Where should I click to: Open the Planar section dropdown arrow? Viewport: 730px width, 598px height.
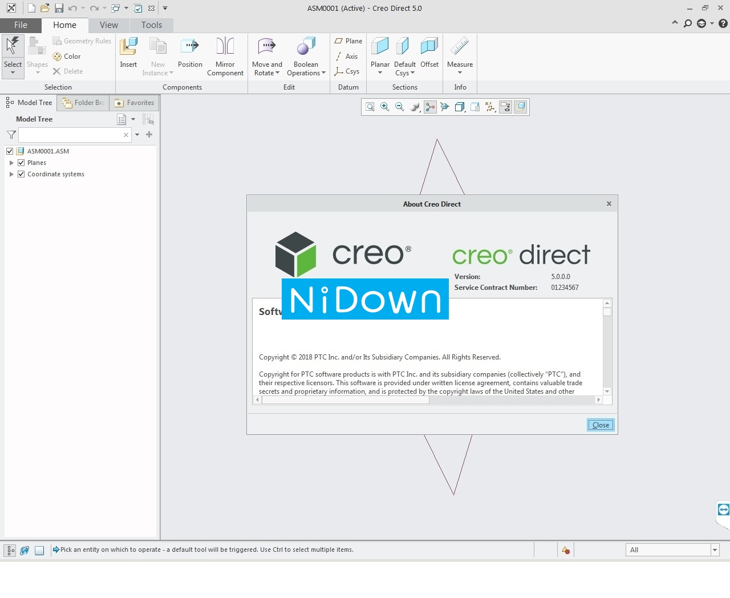click(380, 73)
